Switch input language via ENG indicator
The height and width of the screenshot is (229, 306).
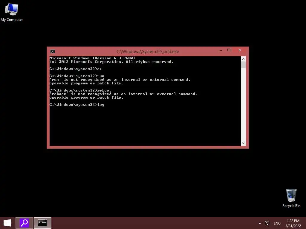[277, 223]
